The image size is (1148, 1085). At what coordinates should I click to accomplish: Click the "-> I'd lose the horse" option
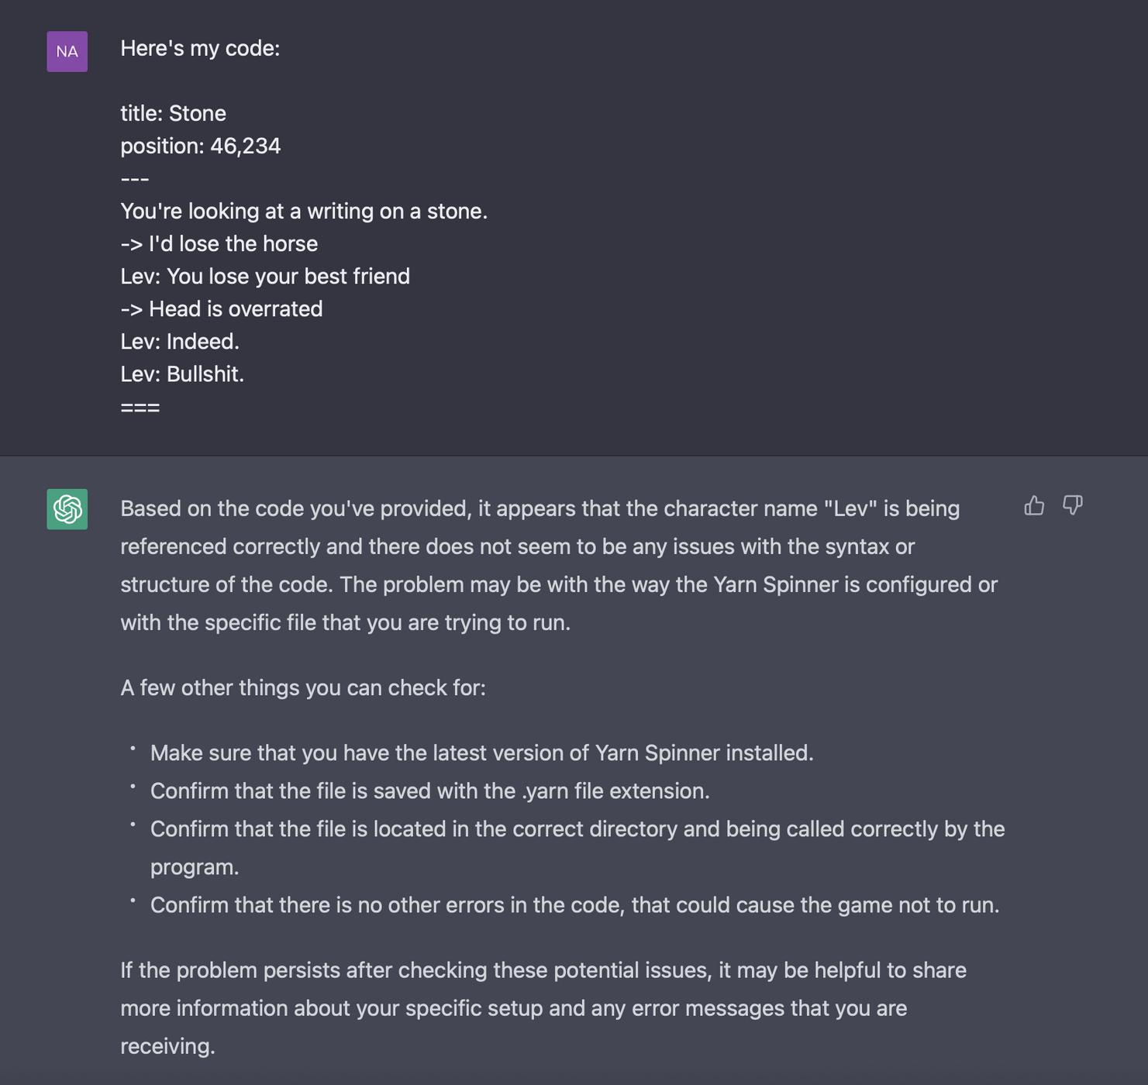point(219,243)
